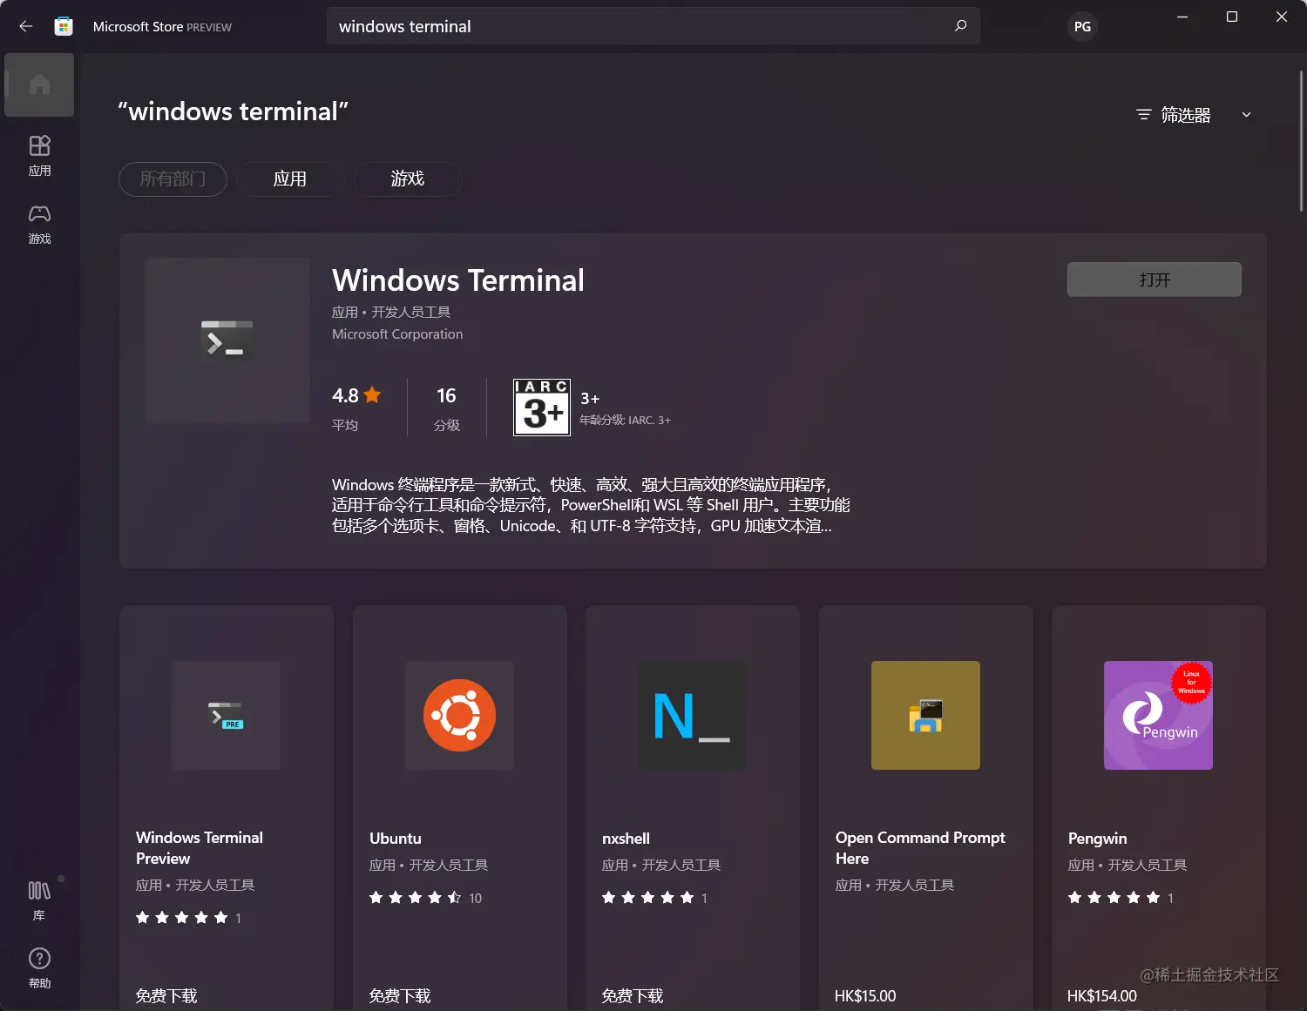Click the "windows terminal" results heading

[x=234, y=111]
